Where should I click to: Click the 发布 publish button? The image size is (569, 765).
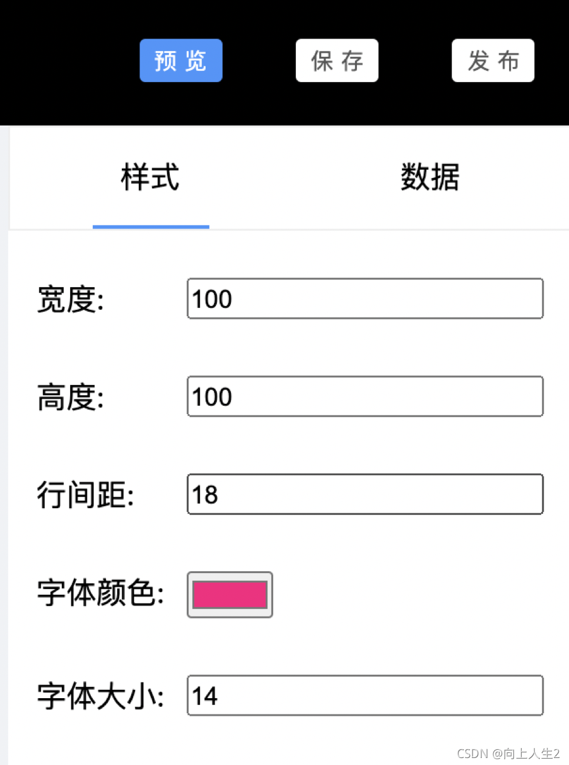493,61
